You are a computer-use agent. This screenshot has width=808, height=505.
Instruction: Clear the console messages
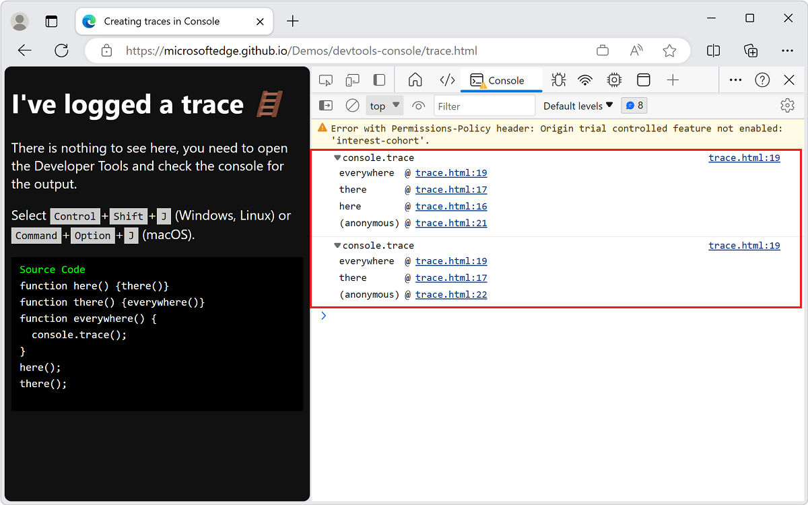pos(351,105)
